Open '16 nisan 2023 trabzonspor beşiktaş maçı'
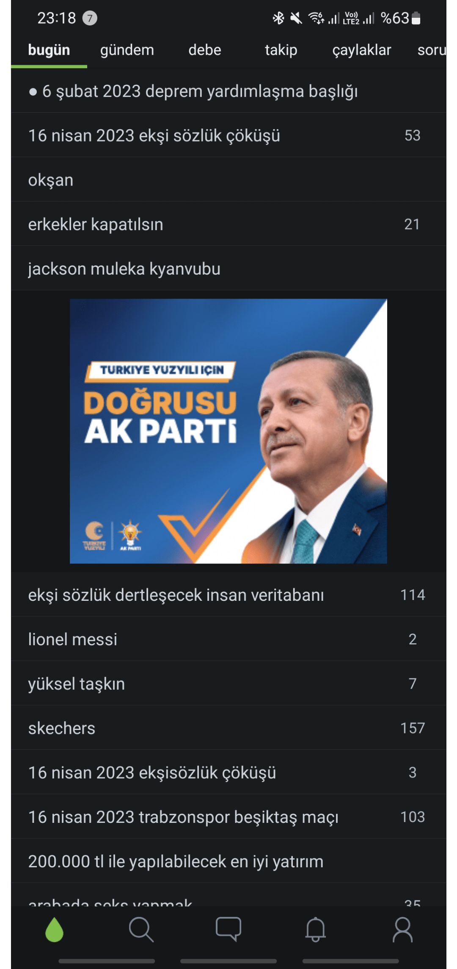 (228, 817)
